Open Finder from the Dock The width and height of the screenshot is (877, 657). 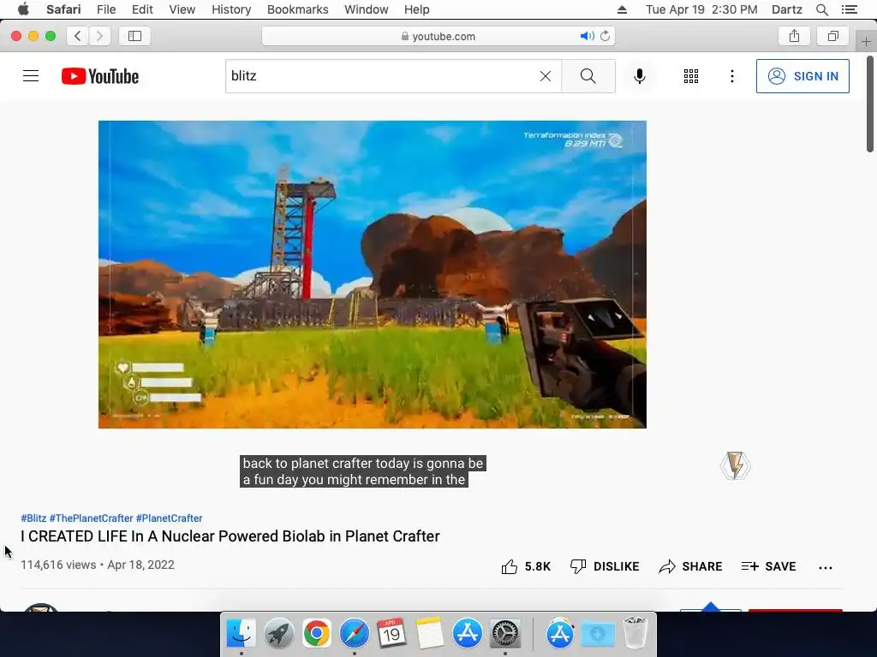[241, 634]
